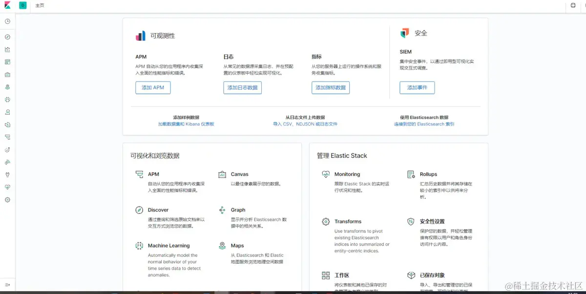
Task: Open the Transforms card title
Action: click(348, 222)
